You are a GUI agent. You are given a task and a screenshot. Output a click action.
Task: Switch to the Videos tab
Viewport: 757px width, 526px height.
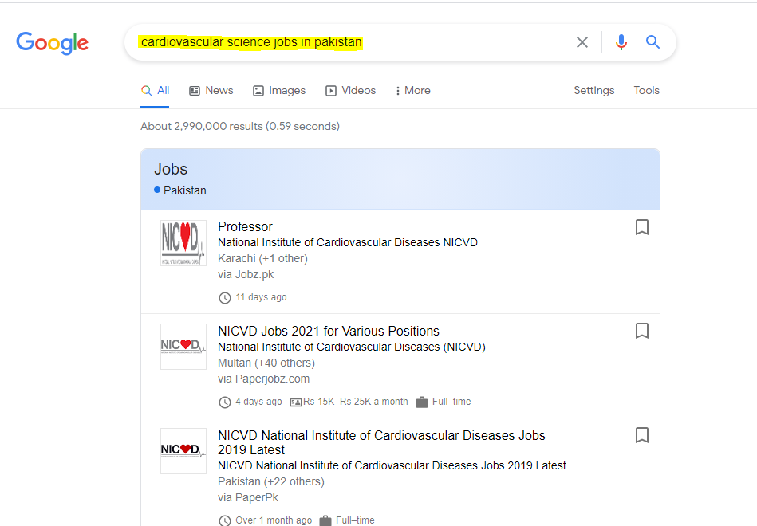(x=350, y=91)
